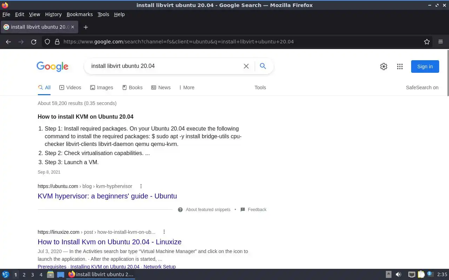The width and height of the screenshot is (449, 280).
Task: Click the page vertical scrollbar
Action: (448, 73)
